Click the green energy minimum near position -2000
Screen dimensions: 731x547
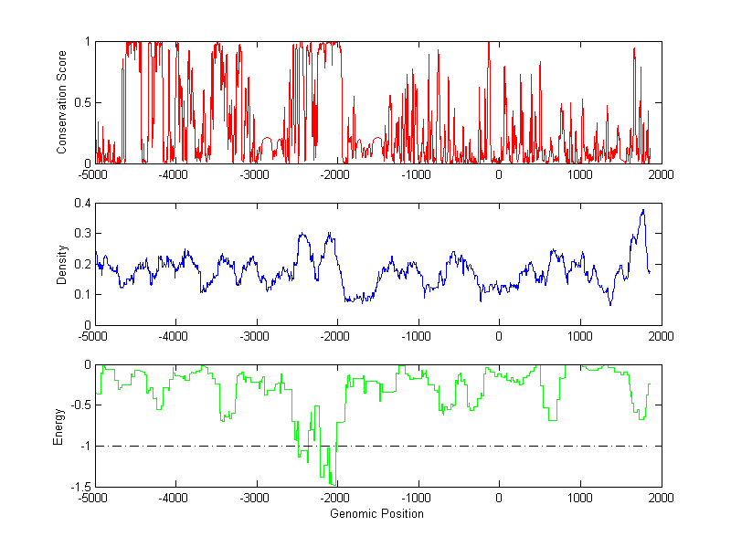[334, 481]
